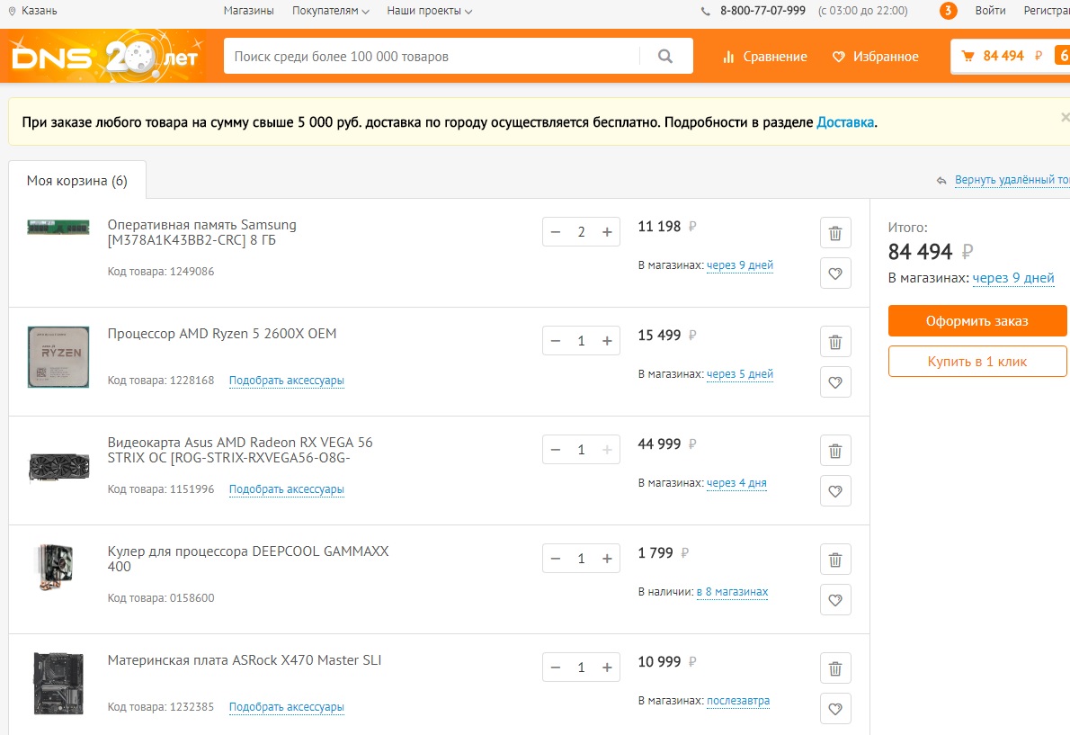Click the Оформить заказ button
1070x735 pixels.
tap(977, 321)
